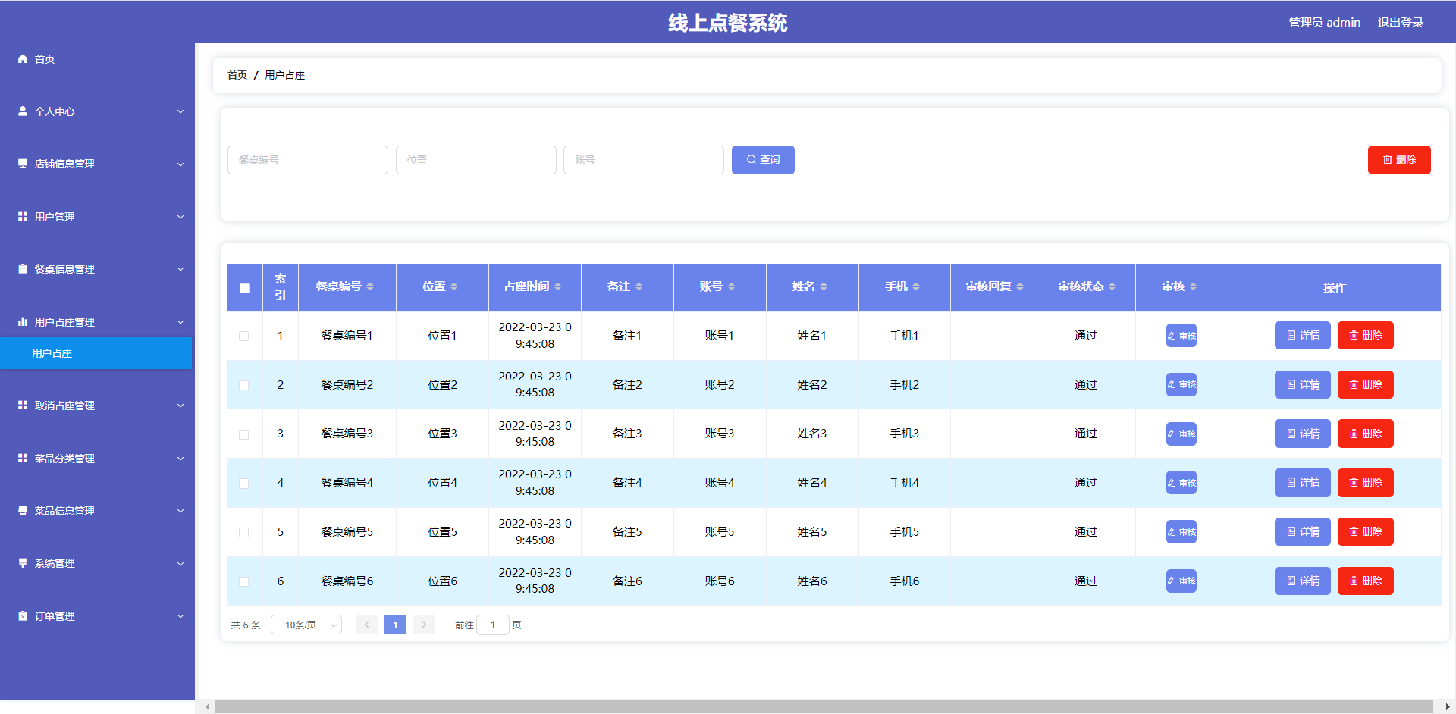Click the horizontal scrollbar at page bottom

pyautogui.click(x=823, y=707)
